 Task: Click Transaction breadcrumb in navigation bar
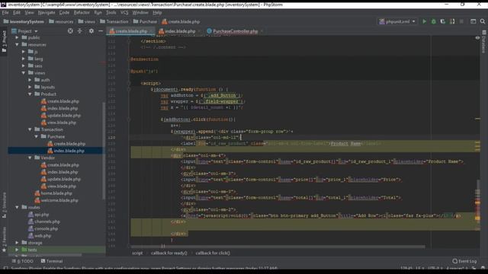[114, 21]
